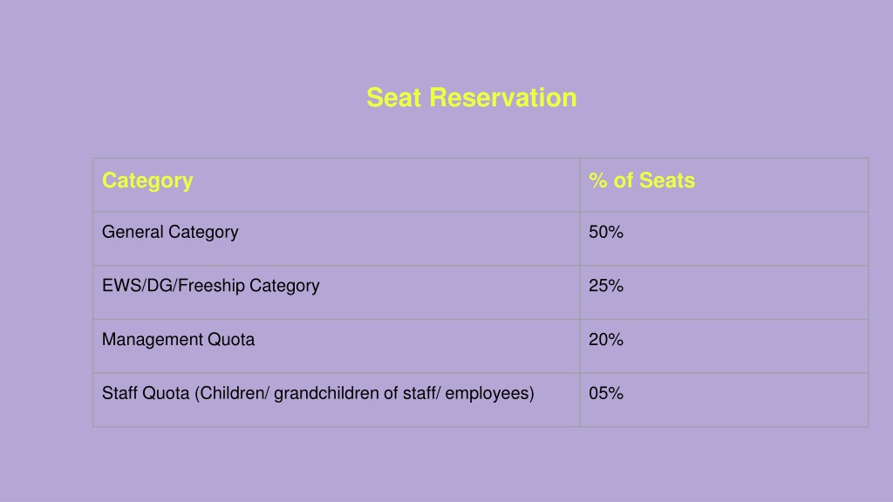Click the word grandchildren in Staff Quota row
Viewport: 893px width, 502px height.
pyautogui.click(x=326, y=394)
